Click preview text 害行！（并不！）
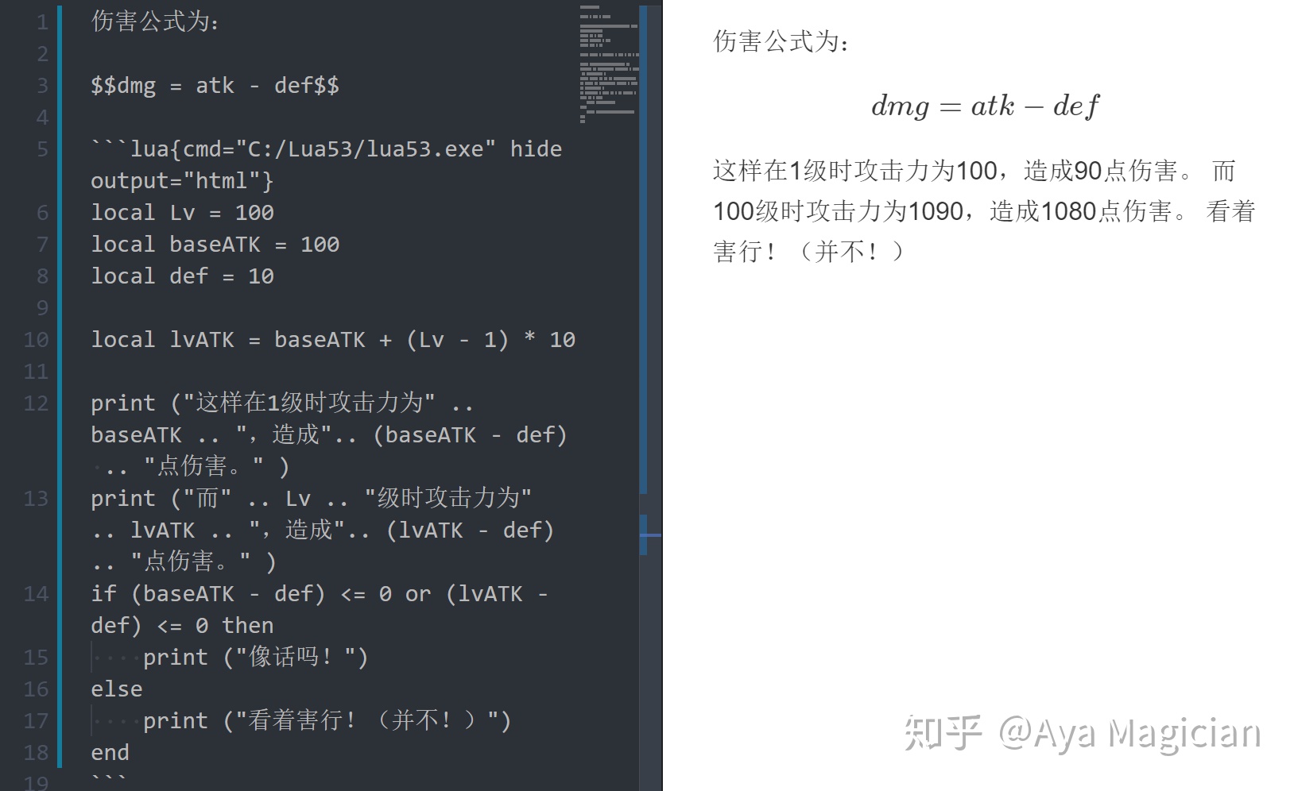This screenshot has width=1294, height=791. pos(808,252)
